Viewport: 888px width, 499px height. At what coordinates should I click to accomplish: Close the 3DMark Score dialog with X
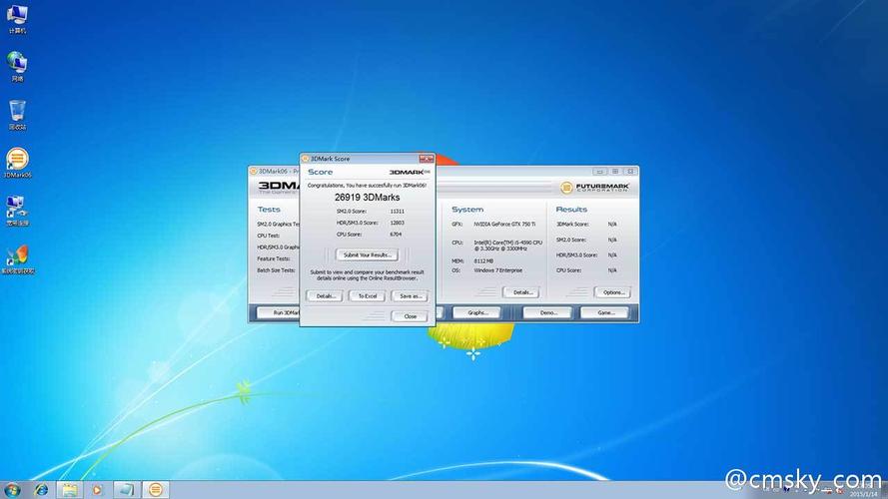tap(426, 159)
